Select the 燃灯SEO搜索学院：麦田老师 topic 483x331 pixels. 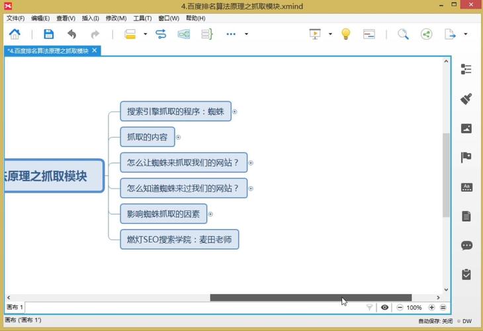pos(179,240)
